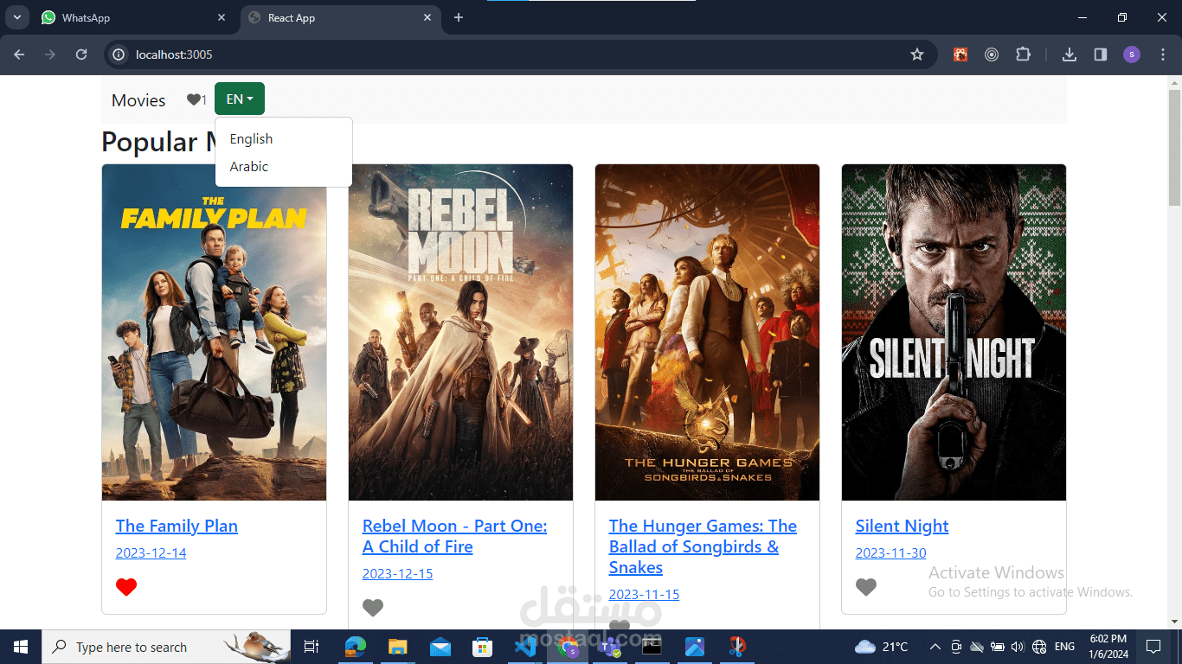
Task: Open Google Chrome from taskbar
Action: (568, 647)
